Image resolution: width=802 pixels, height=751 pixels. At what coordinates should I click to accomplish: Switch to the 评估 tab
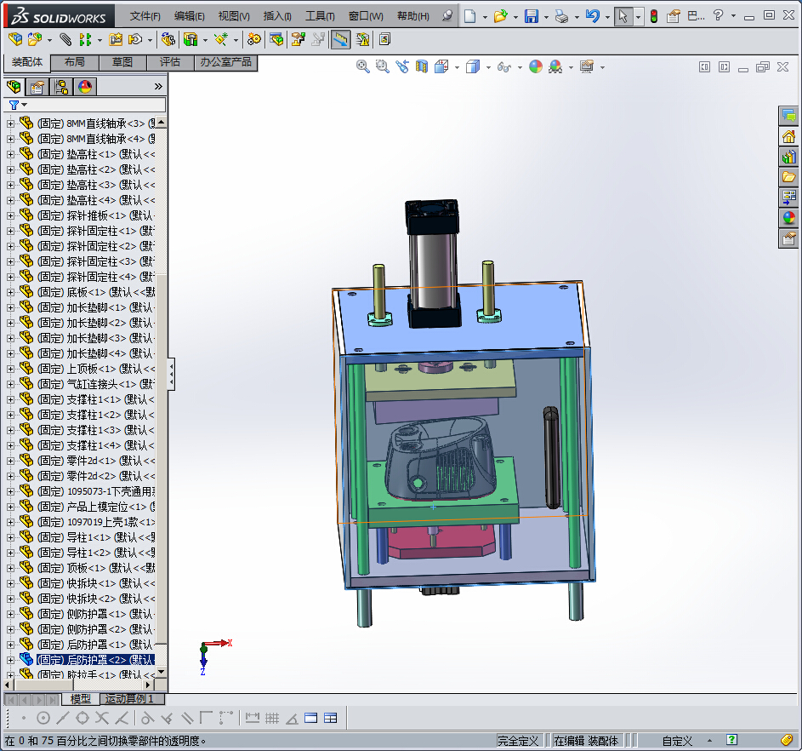169,62
